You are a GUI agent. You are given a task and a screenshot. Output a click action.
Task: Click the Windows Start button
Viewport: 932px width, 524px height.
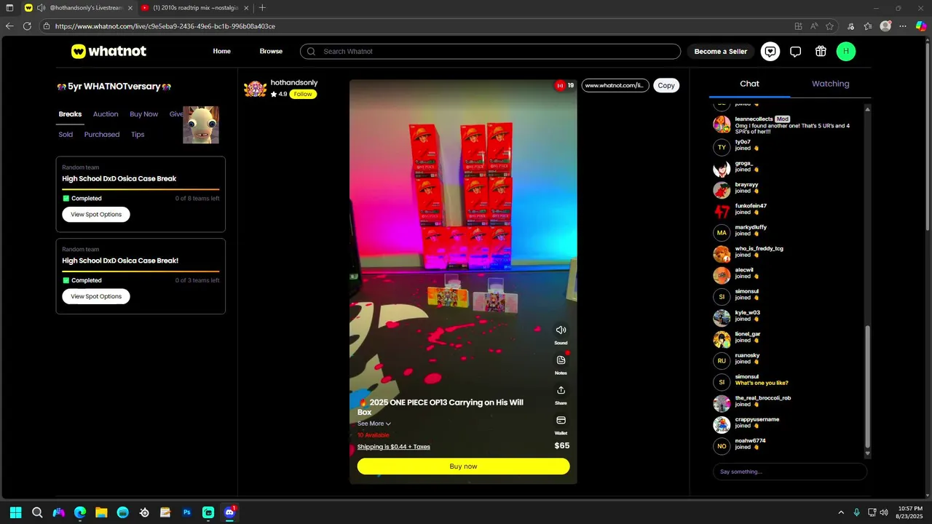16,512
